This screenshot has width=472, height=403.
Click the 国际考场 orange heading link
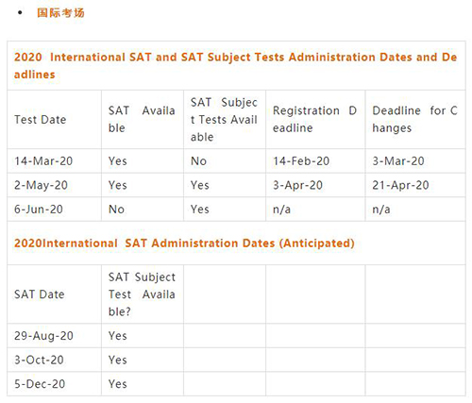point(60,13)
